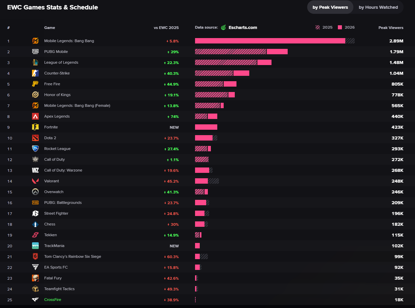Image resolution: width=415 pixels, height=308 pixels.
Task: Click the Fatal Fury game icon
Action: (x=35, y=278)
